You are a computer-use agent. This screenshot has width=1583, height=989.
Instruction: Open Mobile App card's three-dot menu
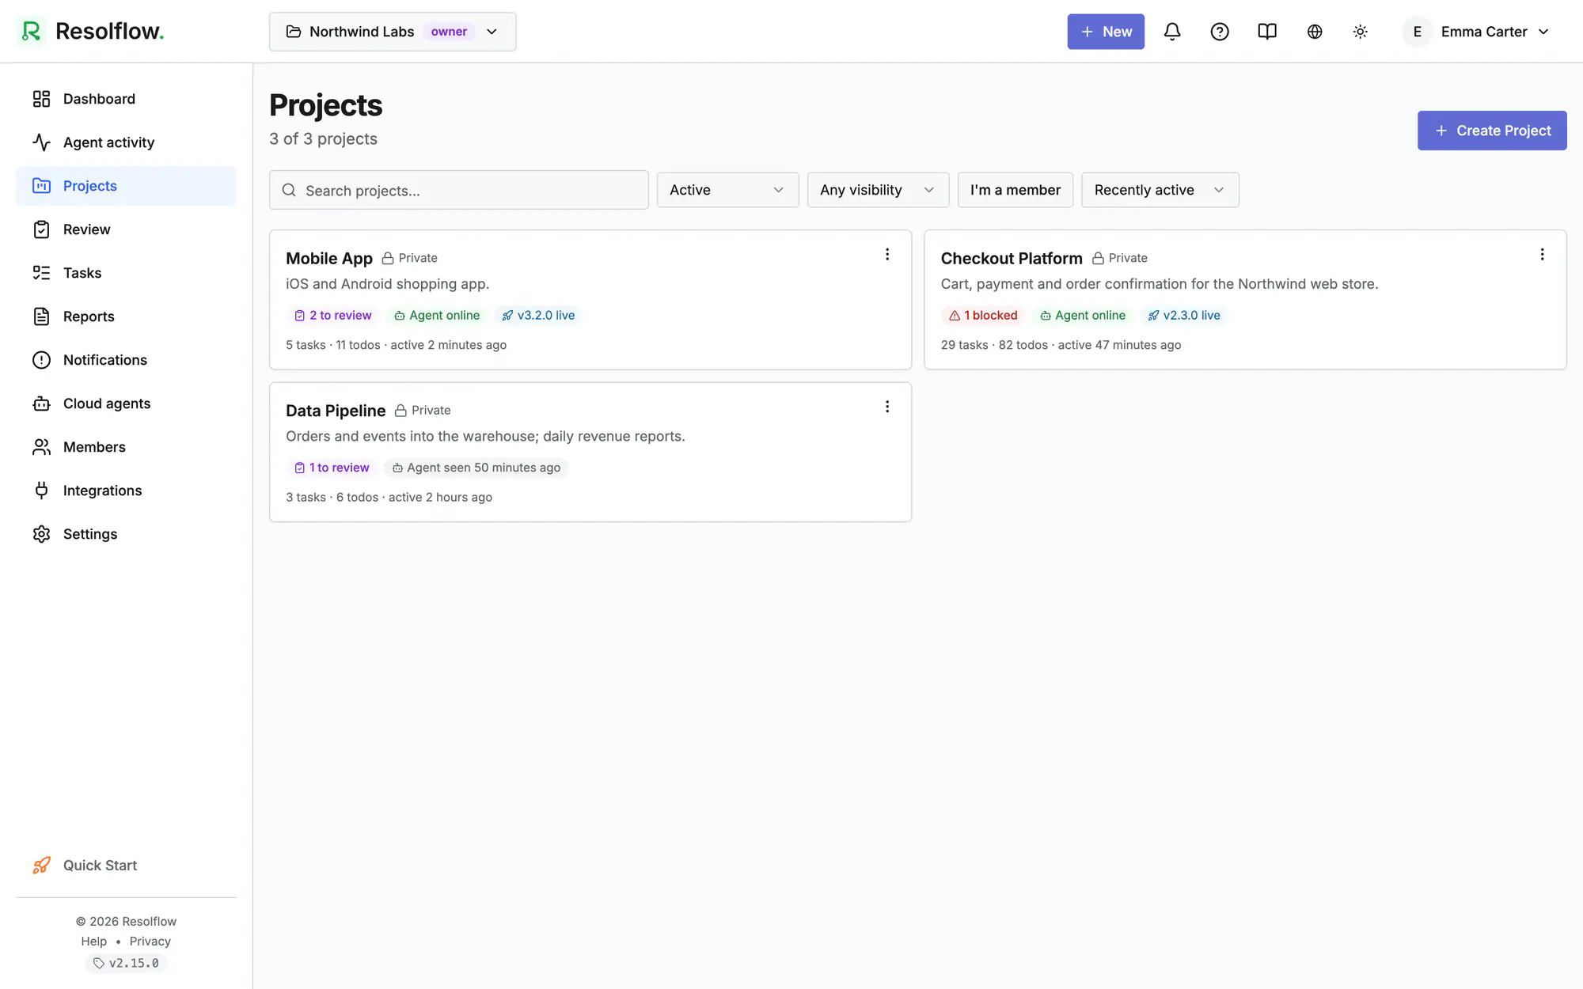coord(887,254)
